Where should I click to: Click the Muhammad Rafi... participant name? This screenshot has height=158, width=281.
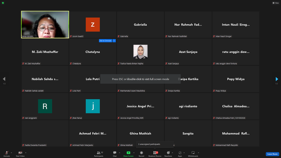click(236, 133)
